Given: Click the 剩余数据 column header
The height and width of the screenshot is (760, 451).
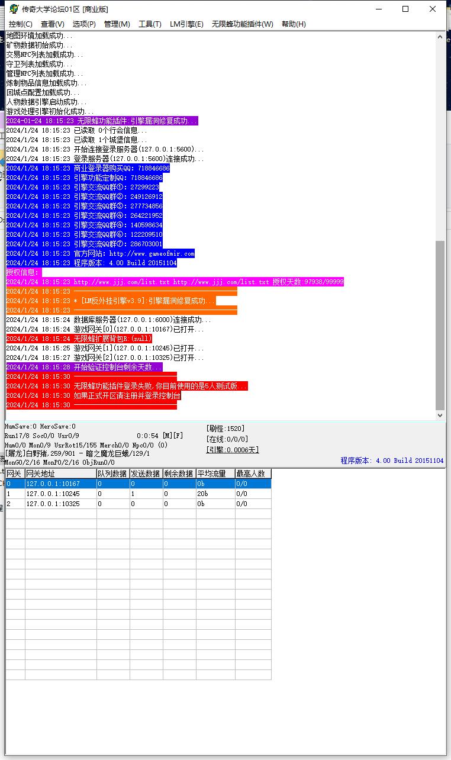Looking at the screenshot, I should coord(179,474).
